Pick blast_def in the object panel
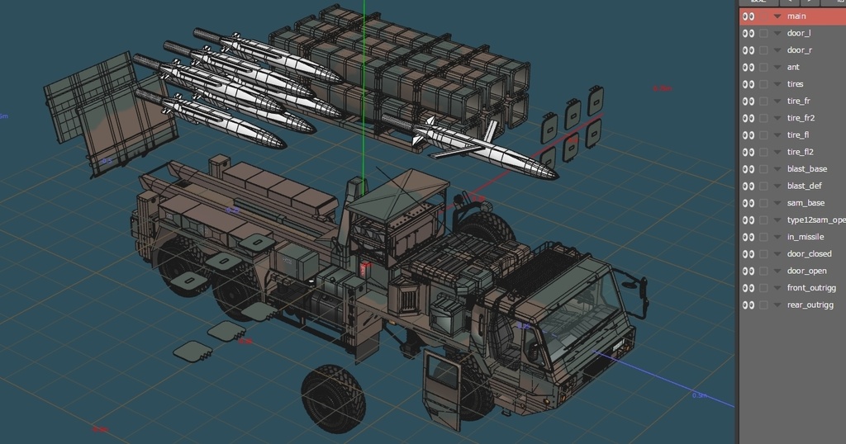Viewport: 846px width, 444px height. pyautogui.click(x=805, y=186)
